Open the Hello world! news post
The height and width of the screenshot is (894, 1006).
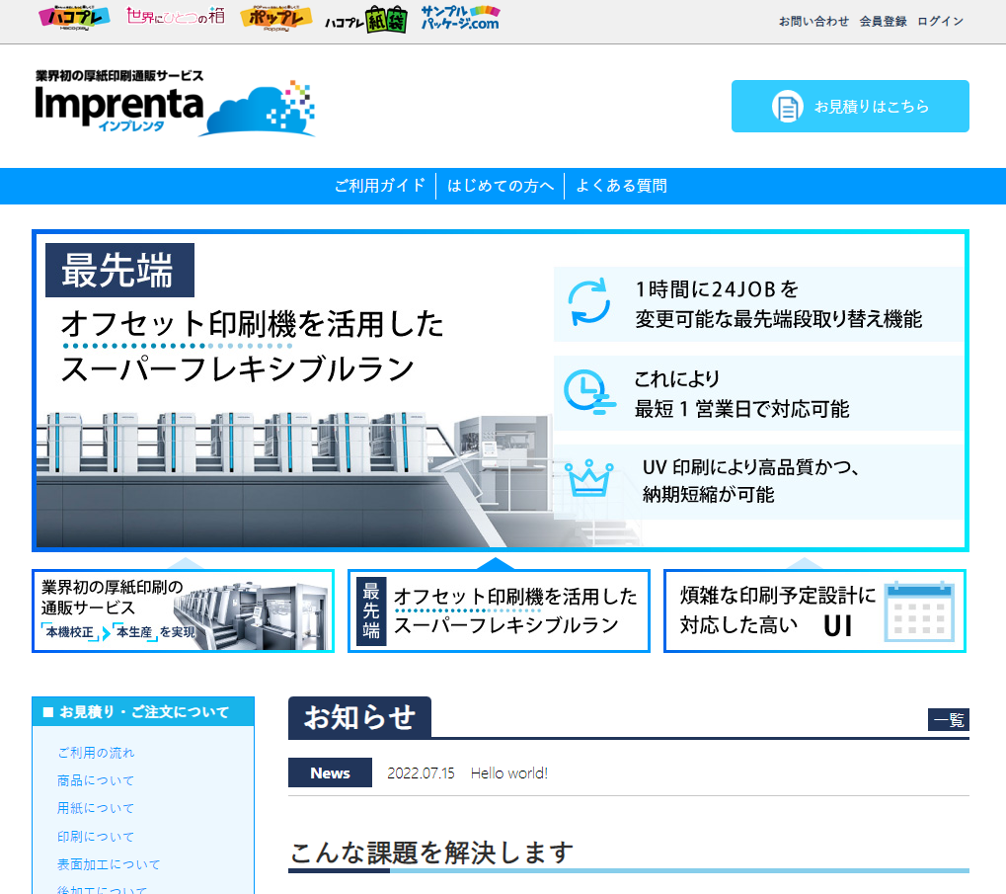[509, 773]
